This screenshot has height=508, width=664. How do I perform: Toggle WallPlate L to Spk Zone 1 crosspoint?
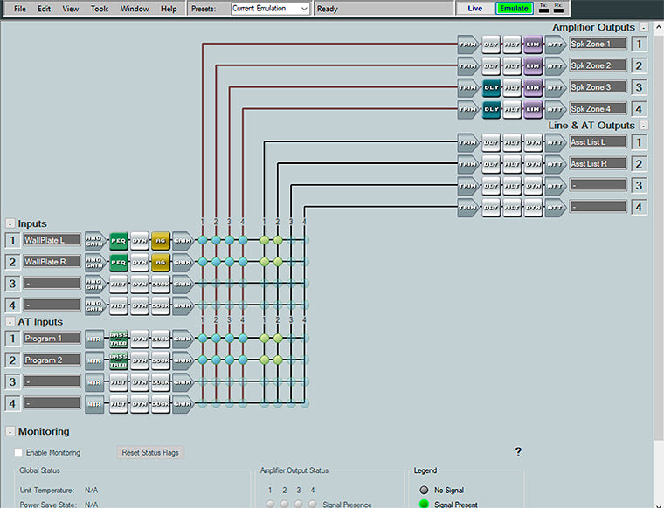coord(203,240)
